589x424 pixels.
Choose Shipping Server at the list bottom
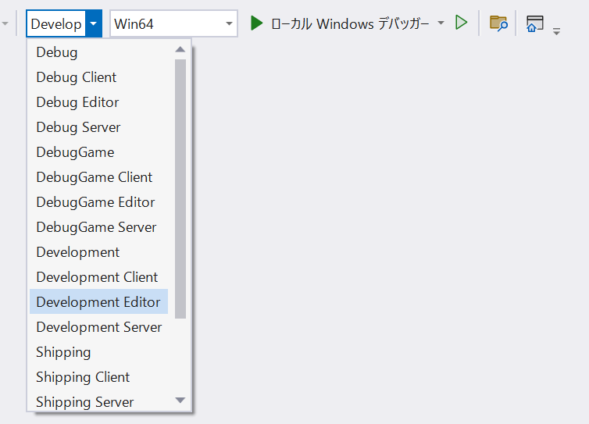pyautogui.click(x=98, y=401)
